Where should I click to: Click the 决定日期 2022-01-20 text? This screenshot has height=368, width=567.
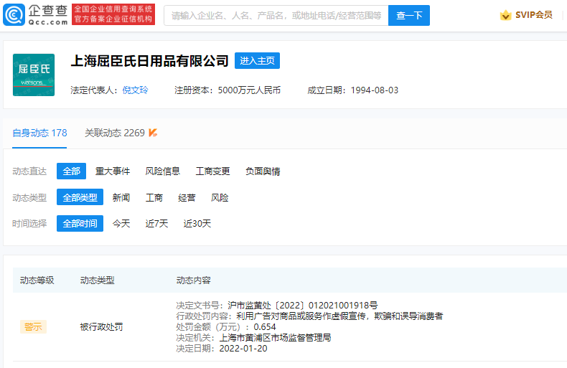(x=222, y=349)
